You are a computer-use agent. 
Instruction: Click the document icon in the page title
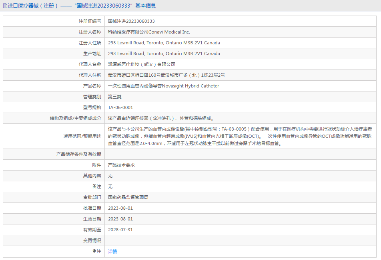click(5, 6)
